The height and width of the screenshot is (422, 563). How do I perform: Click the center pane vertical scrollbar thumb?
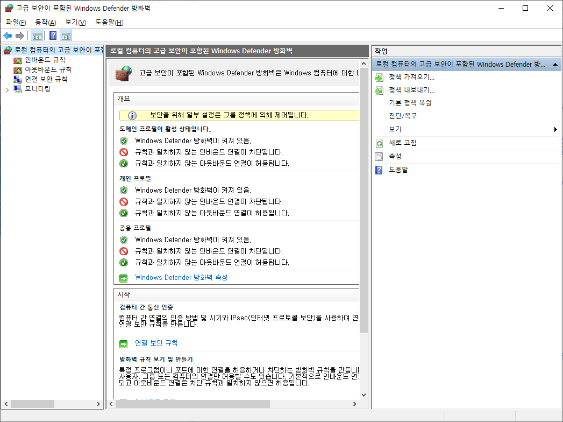(364, 201)
